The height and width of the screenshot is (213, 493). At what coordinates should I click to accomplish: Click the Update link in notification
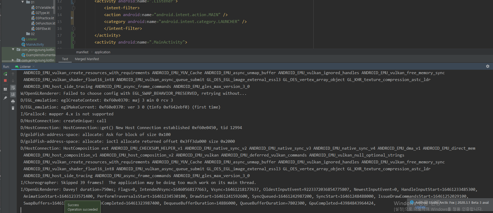(421, 207)
